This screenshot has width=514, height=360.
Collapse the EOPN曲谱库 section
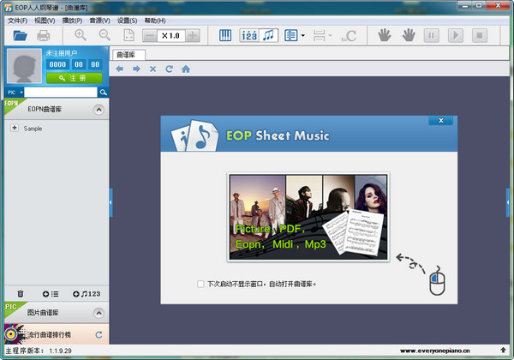99,110
